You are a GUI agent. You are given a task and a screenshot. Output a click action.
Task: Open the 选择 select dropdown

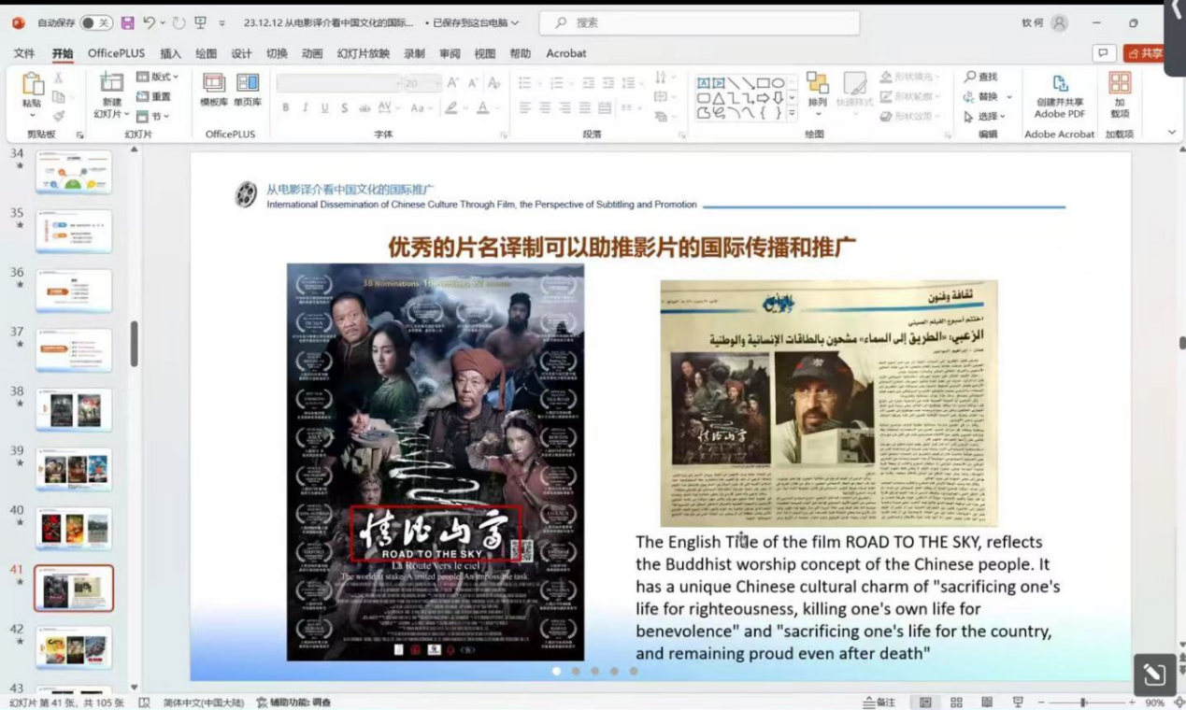click(x=985, y=117)
